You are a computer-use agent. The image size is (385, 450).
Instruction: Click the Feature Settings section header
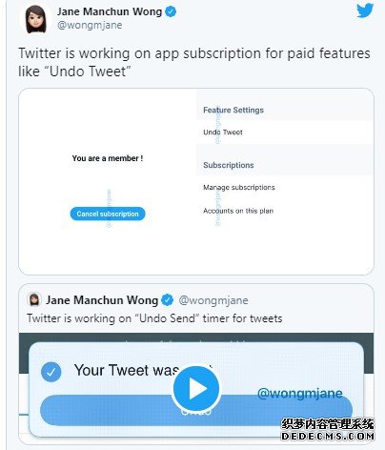pyautogui.click(x=233, y=110)
